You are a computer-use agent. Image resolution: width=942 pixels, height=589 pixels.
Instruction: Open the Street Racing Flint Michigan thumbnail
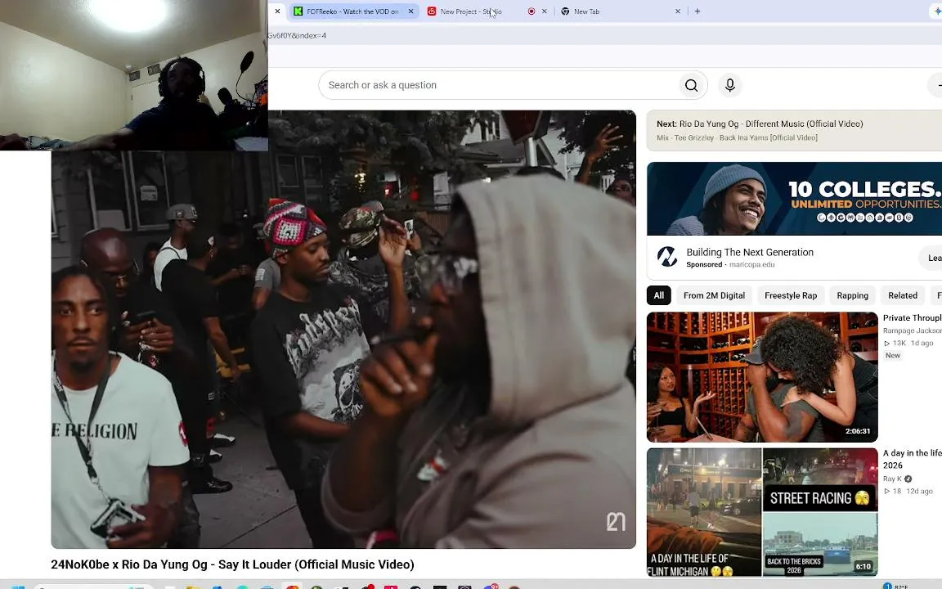pyautogui.click(x=762, y=512)
